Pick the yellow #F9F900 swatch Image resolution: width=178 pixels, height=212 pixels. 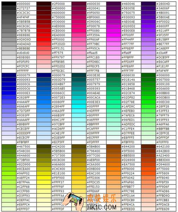(x=44, y=178)
